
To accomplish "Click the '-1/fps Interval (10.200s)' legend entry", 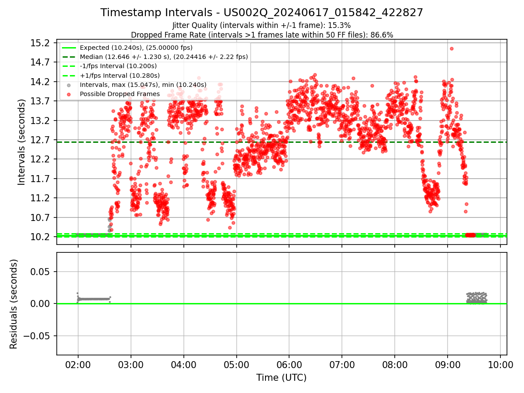I will [118, 66].
